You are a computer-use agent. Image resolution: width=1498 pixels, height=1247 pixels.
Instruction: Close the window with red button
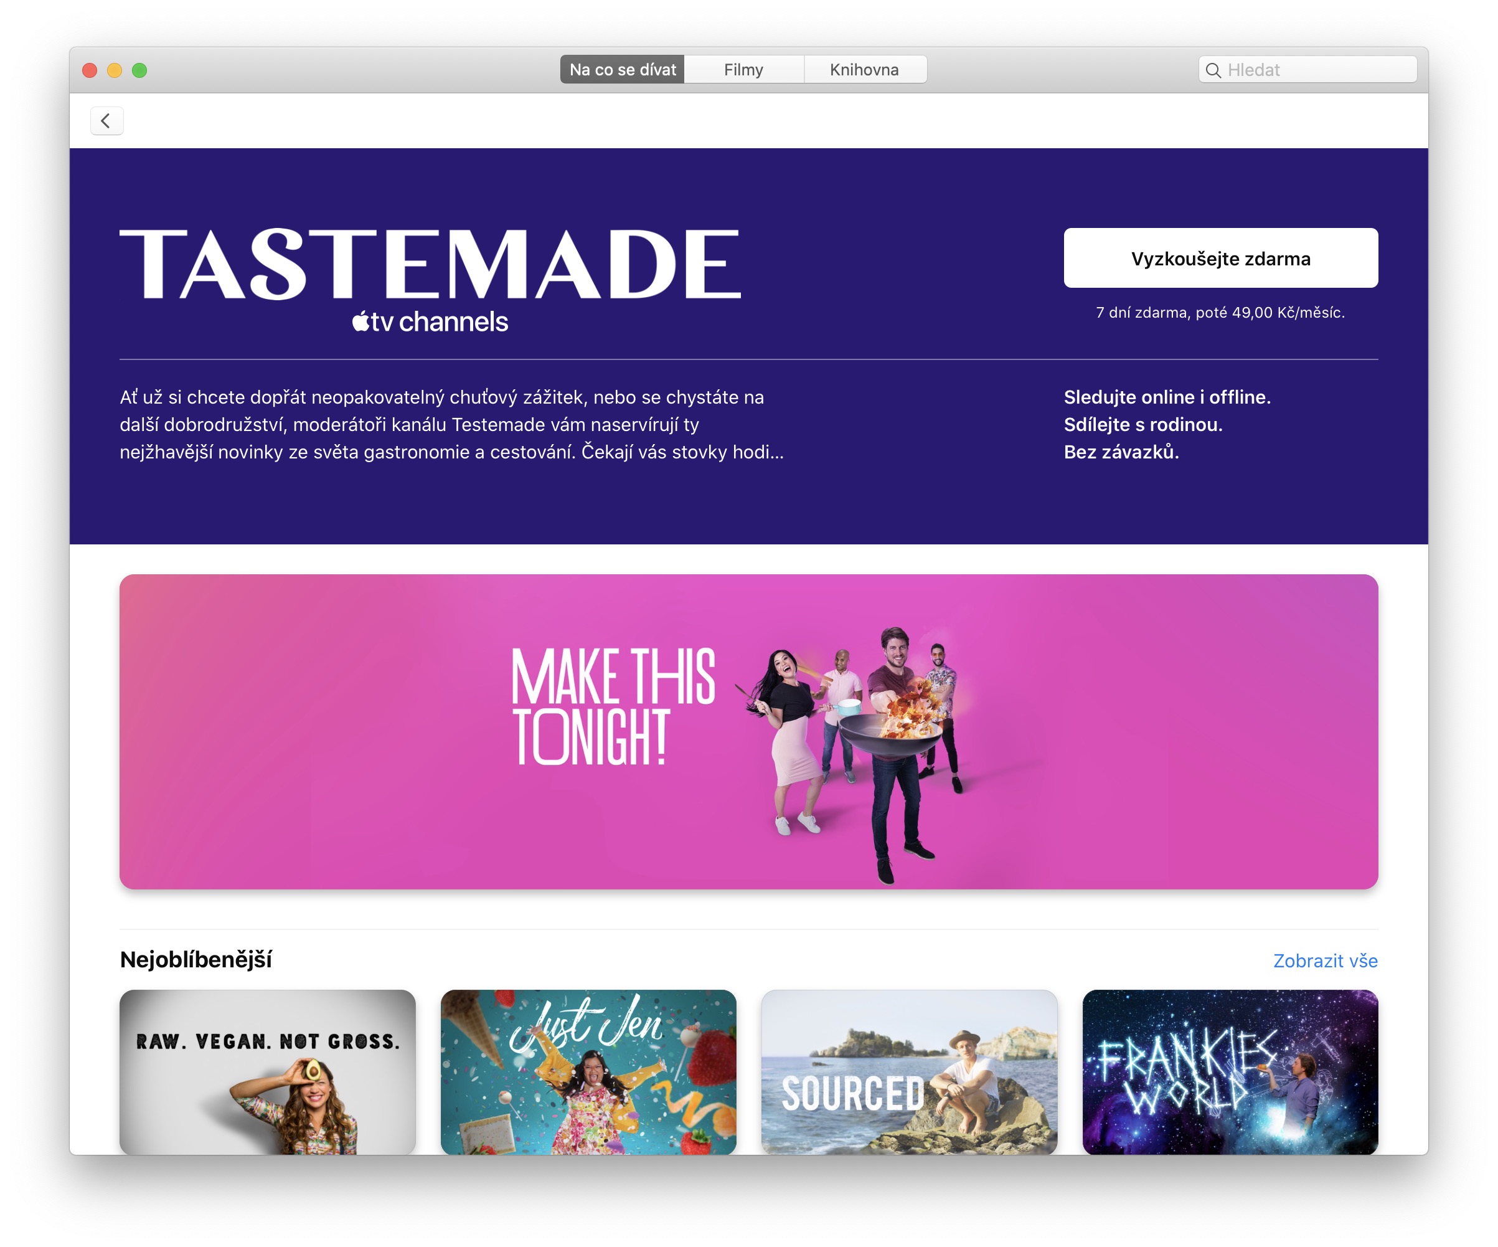pos(89,70)
